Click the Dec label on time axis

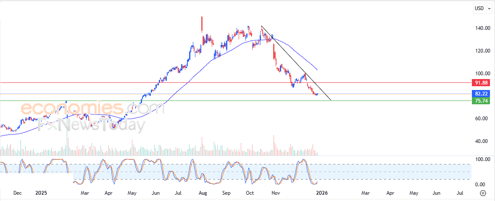pyautogui.click(x=17, y=193)
